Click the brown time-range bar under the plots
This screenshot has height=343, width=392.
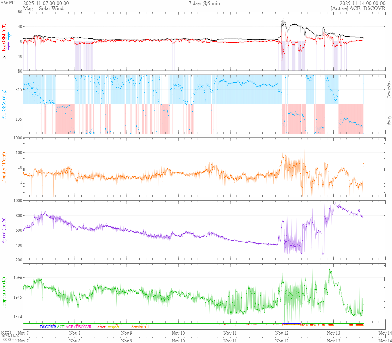tap(193, 336)
